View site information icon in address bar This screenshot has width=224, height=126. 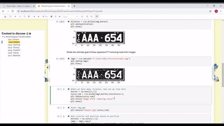19,11
